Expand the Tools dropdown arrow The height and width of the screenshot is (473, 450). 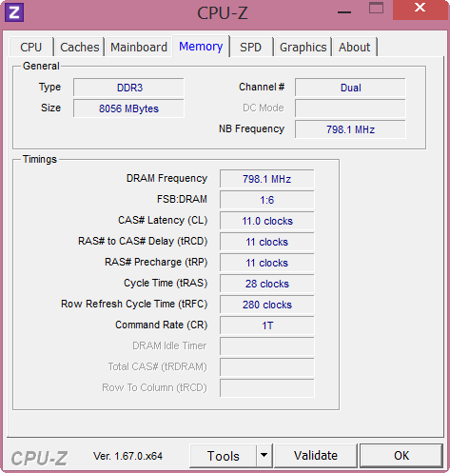(264, 456)
